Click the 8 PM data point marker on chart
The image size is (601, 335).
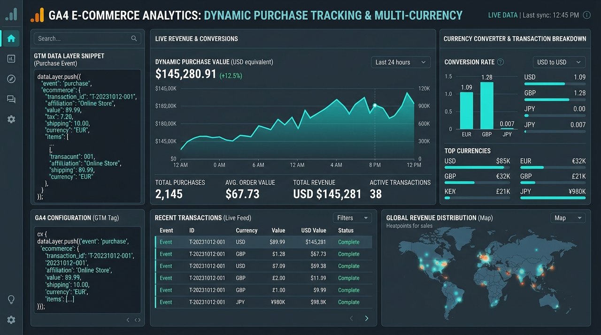click(x=375, y=106)
